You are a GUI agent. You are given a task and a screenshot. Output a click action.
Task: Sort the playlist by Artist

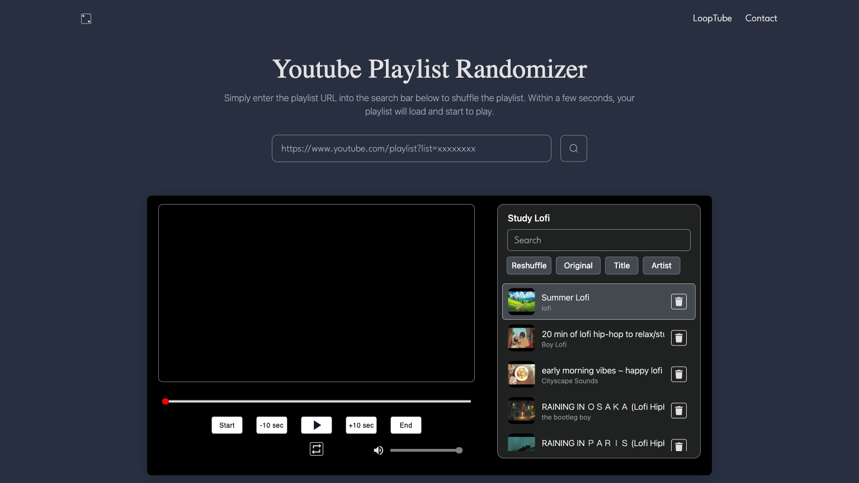[661, 266]
